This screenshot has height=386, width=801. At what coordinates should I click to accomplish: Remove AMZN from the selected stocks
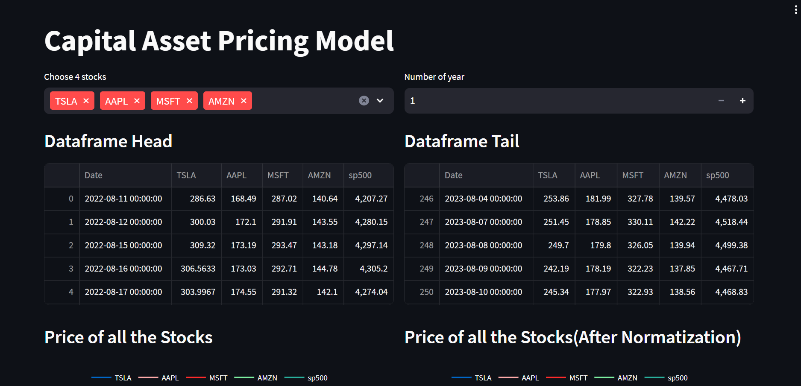click(243, 100)
